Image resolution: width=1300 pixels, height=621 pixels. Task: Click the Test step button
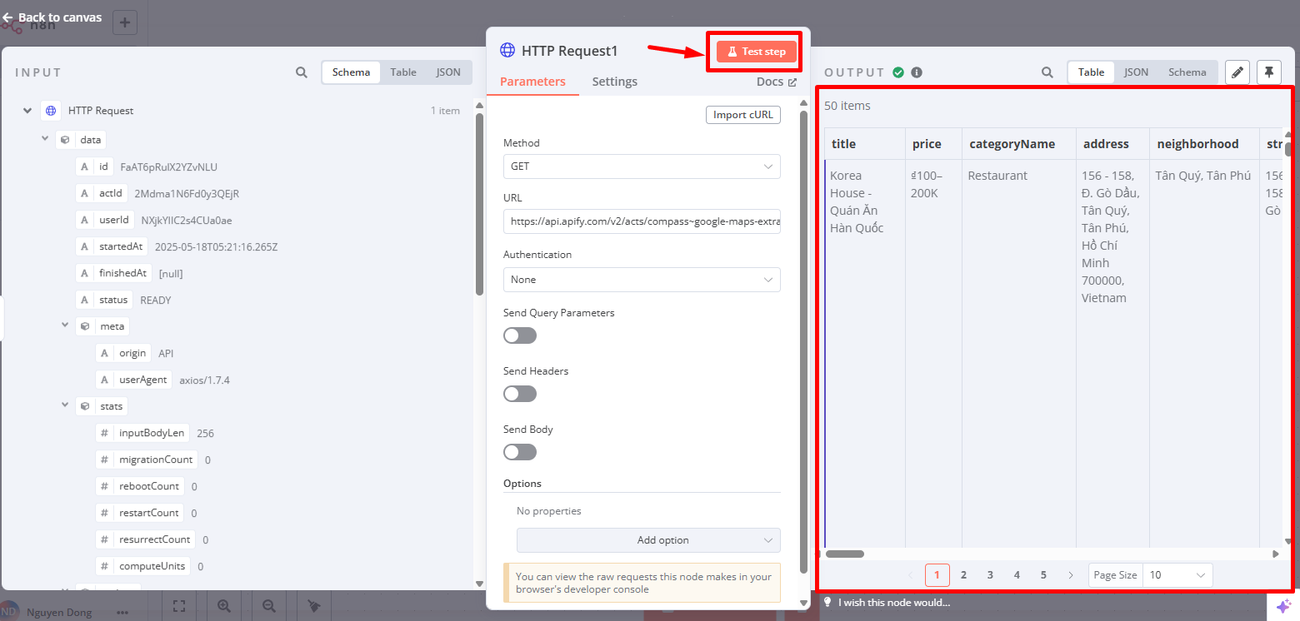click(x=756, y=52)
